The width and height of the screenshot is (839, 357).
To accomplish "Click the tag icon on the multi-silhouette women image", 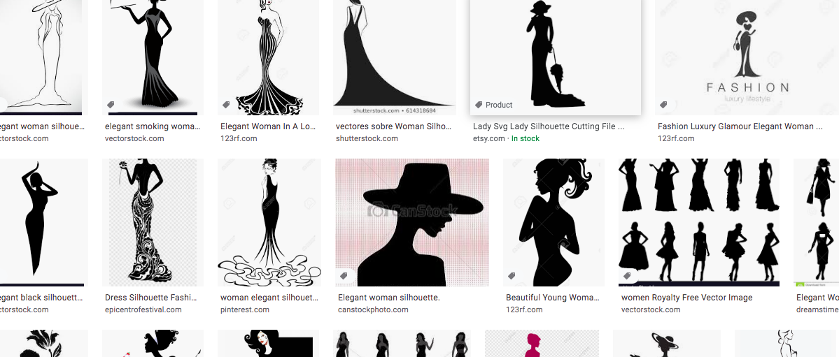I will [627, 276].
